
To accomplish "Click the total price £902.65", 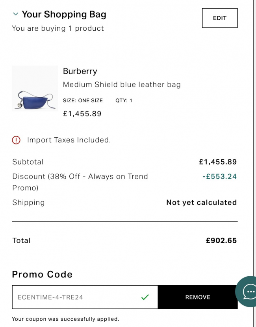I will [x=221, y=240].
